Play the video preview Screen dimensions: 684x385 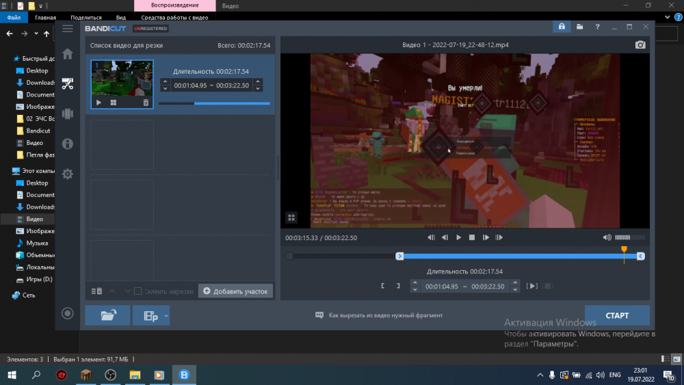pos(458,237)
